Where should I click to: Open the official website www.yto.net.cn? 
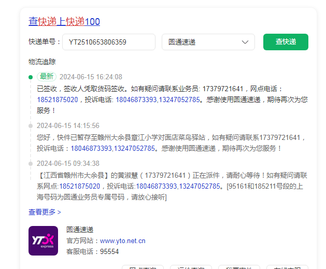point(123,240)
